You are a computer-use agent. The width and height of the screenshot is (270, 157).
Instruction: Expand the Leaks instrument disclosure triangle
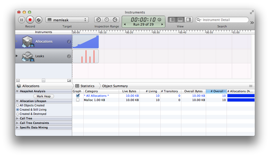click(17, 56)
